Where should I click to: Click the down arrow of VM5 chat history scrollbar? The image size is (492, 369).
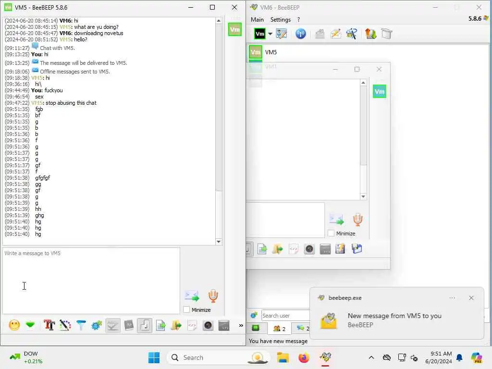click(x=219, y=242)
